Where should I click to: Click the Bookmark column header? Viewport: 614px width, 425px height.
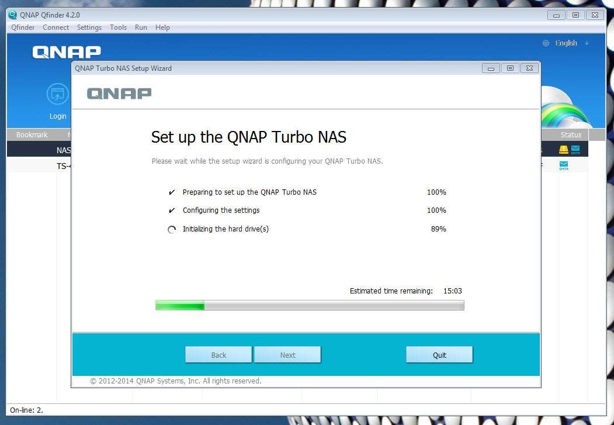[32, 134]
